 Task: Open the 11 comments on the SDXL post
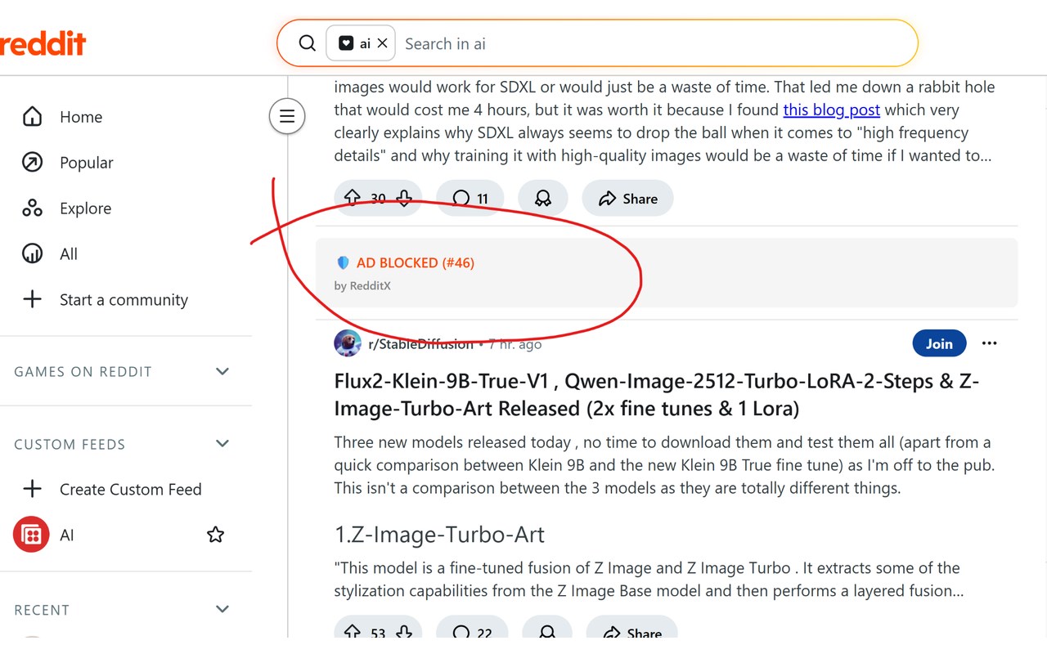[470, 198]
